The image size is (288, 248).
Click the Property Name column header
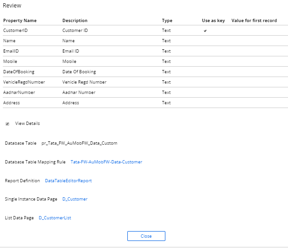pyautogui.click(x=20, y=21)
